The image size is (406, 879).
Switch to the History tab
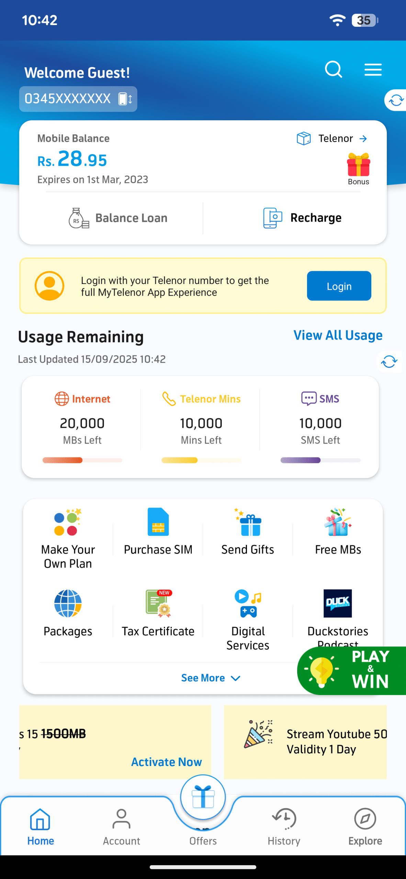point(284,831)
